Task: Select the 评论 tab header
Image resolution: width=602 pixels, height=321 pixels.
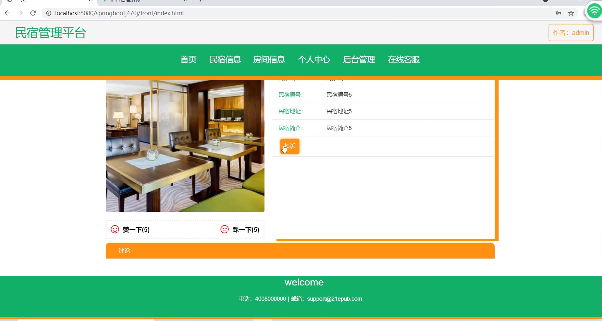Action: [x=300, y=251]
